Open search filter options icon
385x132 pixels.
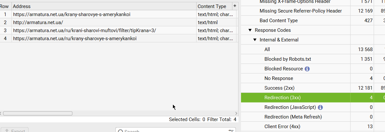coord(231,131)
